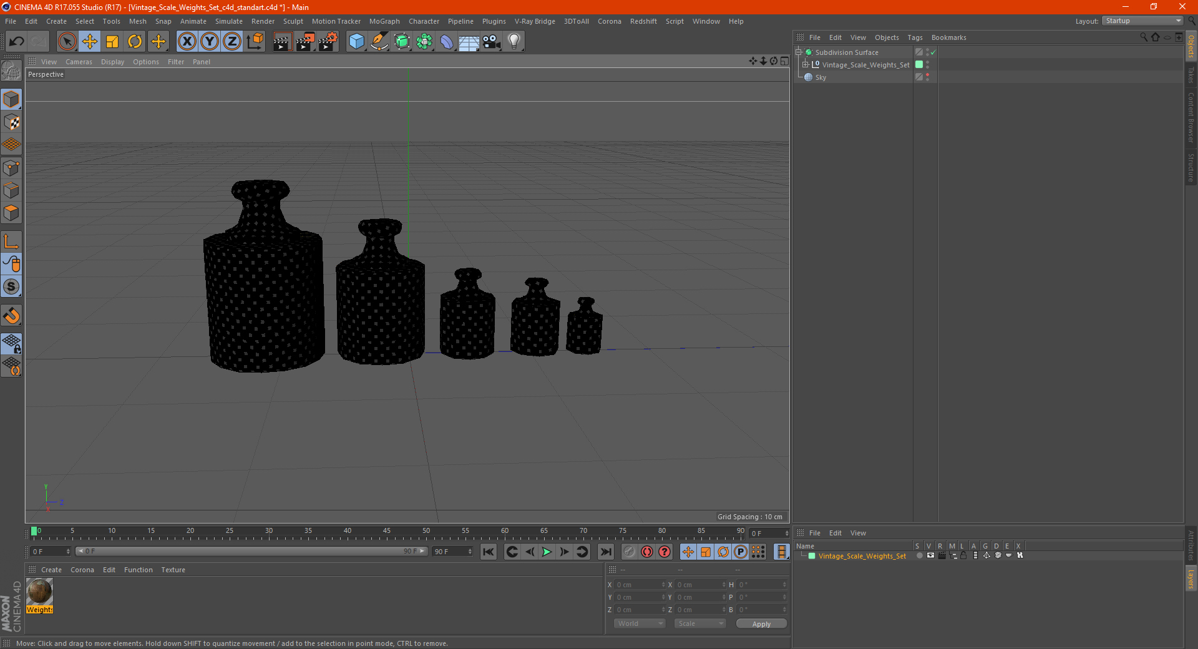Open Object Manager Tags menu

click(x=915, y=37)
